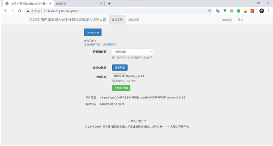
Task: Open the 自动评测 nav tab
Action: click(134, 20)
